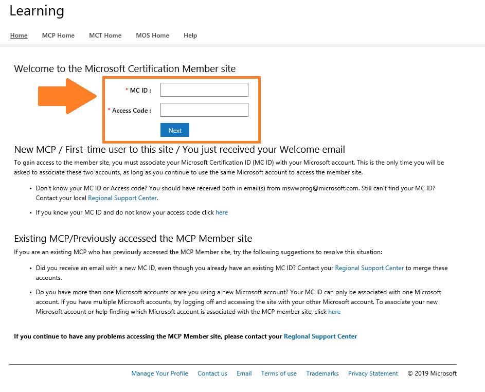The image size is (485, 392).
Task: Select the 'Access Code :' field label
Action: [x=132, y=111]
